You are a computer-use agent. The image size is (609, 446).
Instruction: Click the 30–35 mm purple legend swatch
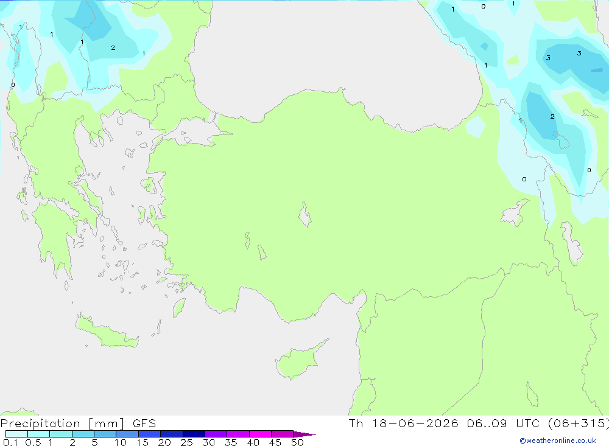(216, 434)
